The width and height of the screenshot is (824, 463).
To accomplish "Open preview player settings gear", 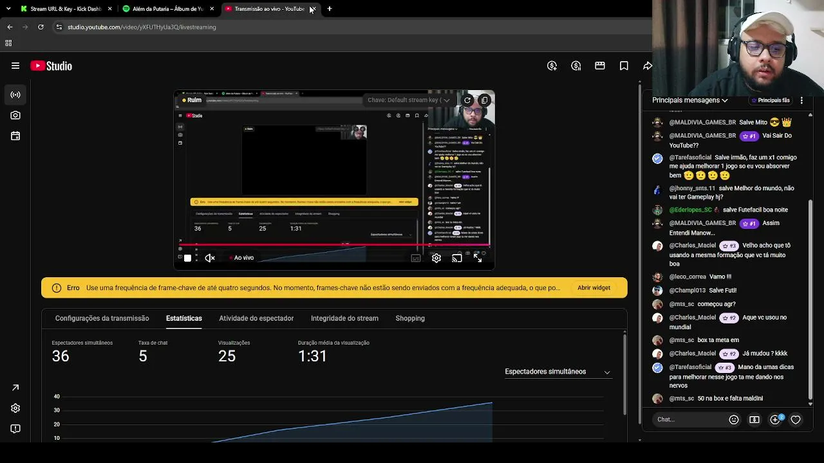I will [x=436, y=258].
